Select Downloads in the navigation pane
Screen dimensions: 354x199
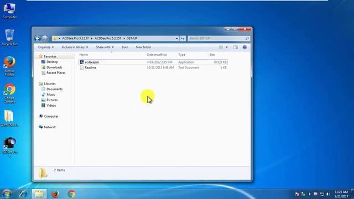coord(54,67)
